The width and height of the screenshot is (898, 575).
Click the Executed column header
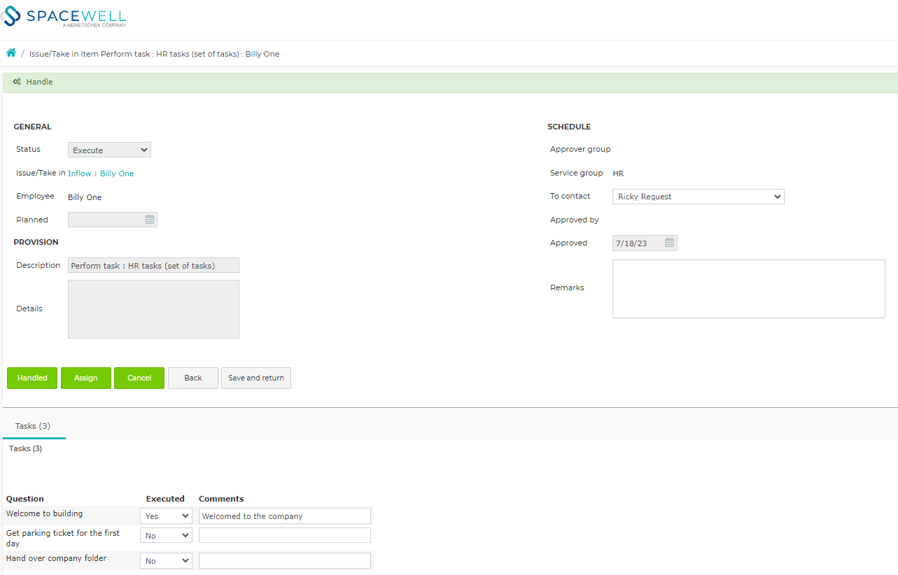pos(165,499)
